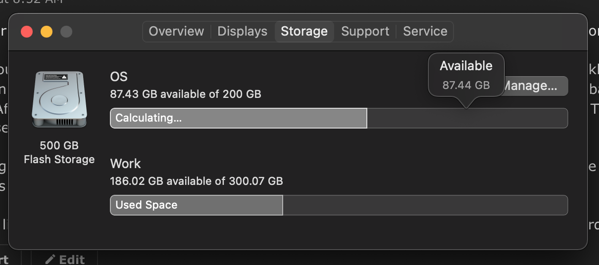Click the yellow minimize window button

[x=47, y=32]
